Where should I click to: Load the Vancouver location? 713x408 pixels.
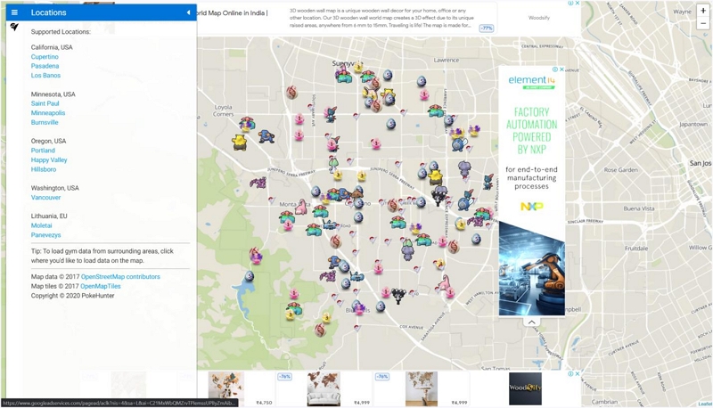(x=45, y=197)
